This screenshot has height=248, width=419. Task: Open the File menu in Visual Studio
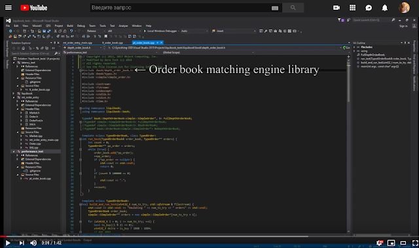[x=8, y=26]
